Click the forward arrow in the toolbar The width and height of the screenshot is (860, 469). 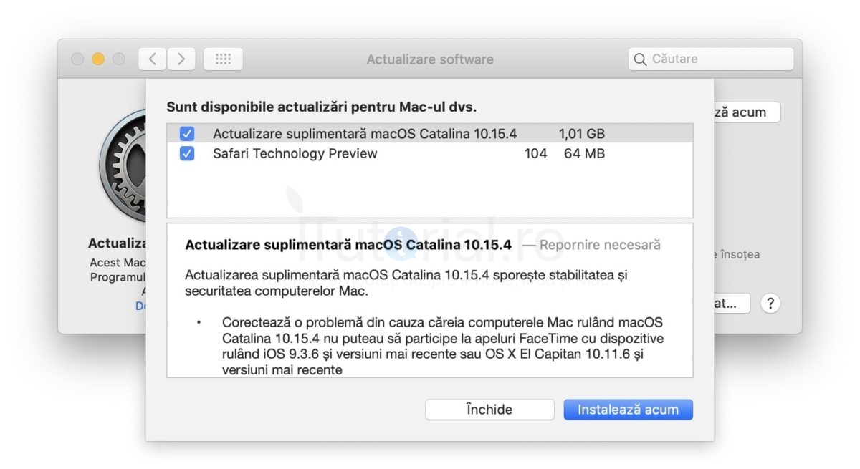[x=181, y=59]
